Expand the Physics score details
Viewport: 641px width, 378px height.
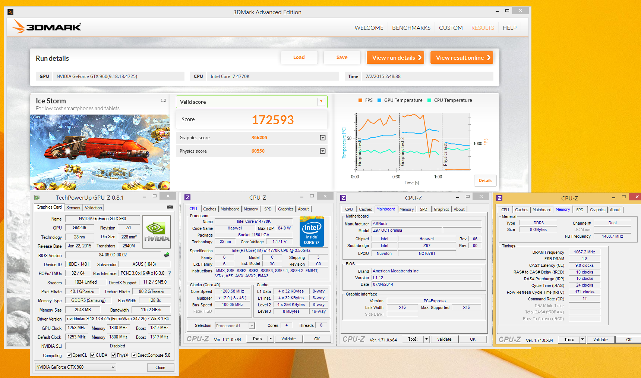click(323, 151)
